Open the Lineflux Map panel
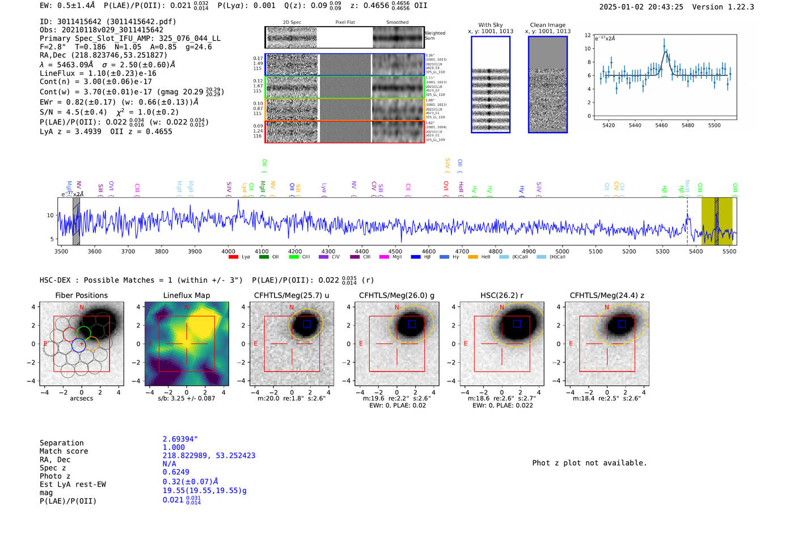Image resolution: width=794 pixels, height=540 pixels. coord(187,343)
